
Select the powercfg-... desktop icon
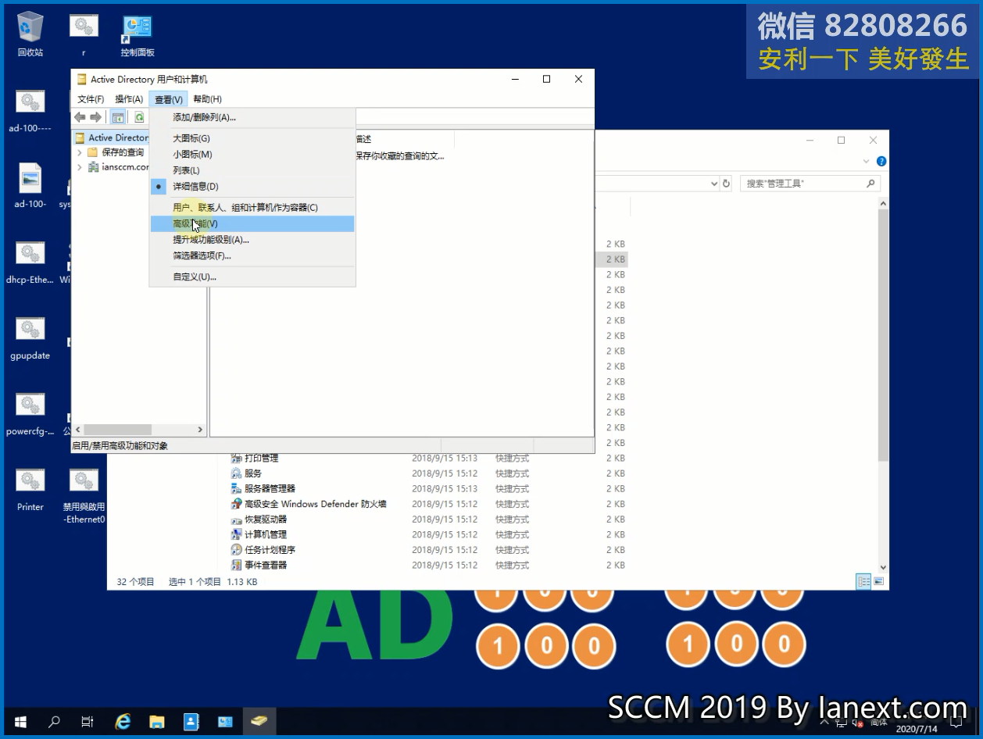tap(30, 413)
